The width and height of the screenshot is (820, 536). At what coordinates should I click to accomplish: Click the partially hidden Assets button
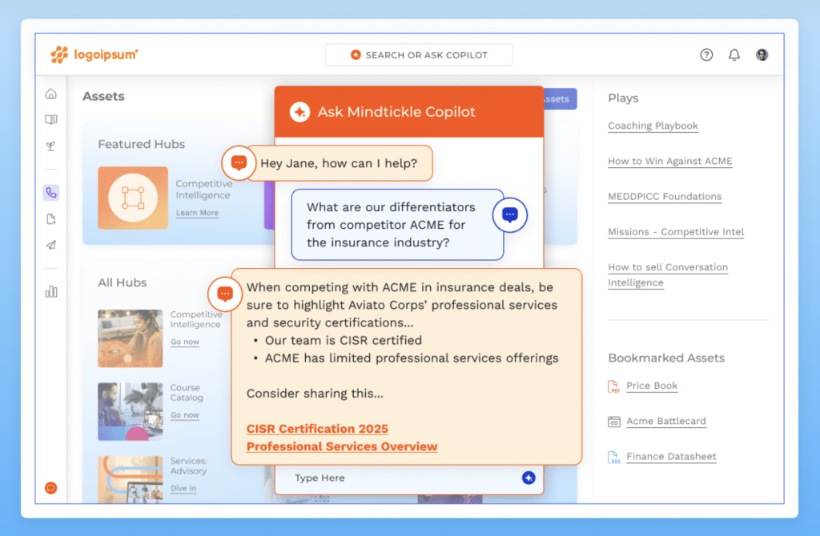560,98
